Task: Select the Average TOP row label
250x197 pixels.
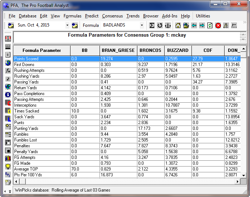Action: (x=26, y=169)
